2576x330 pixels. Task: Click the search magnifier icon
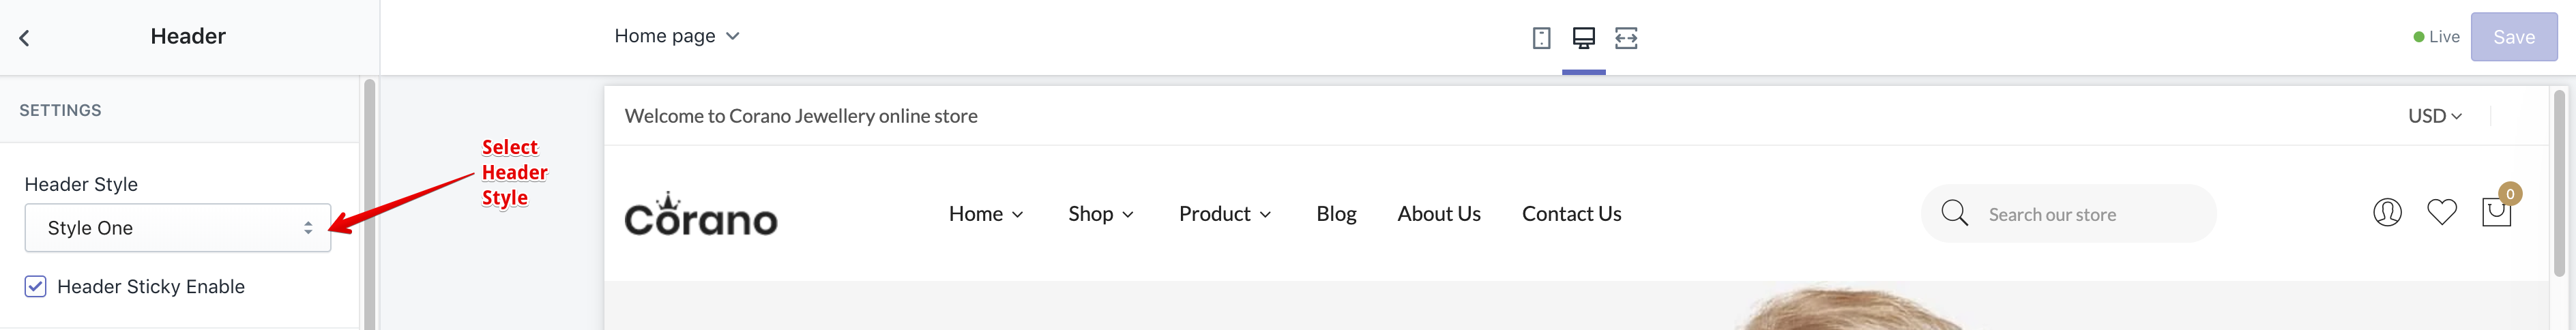pos(1954,213)
